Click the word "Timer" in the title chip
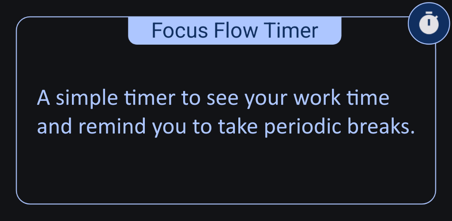Image resolution: width=452 pixels, height=221 pixels. pos(291,30)
